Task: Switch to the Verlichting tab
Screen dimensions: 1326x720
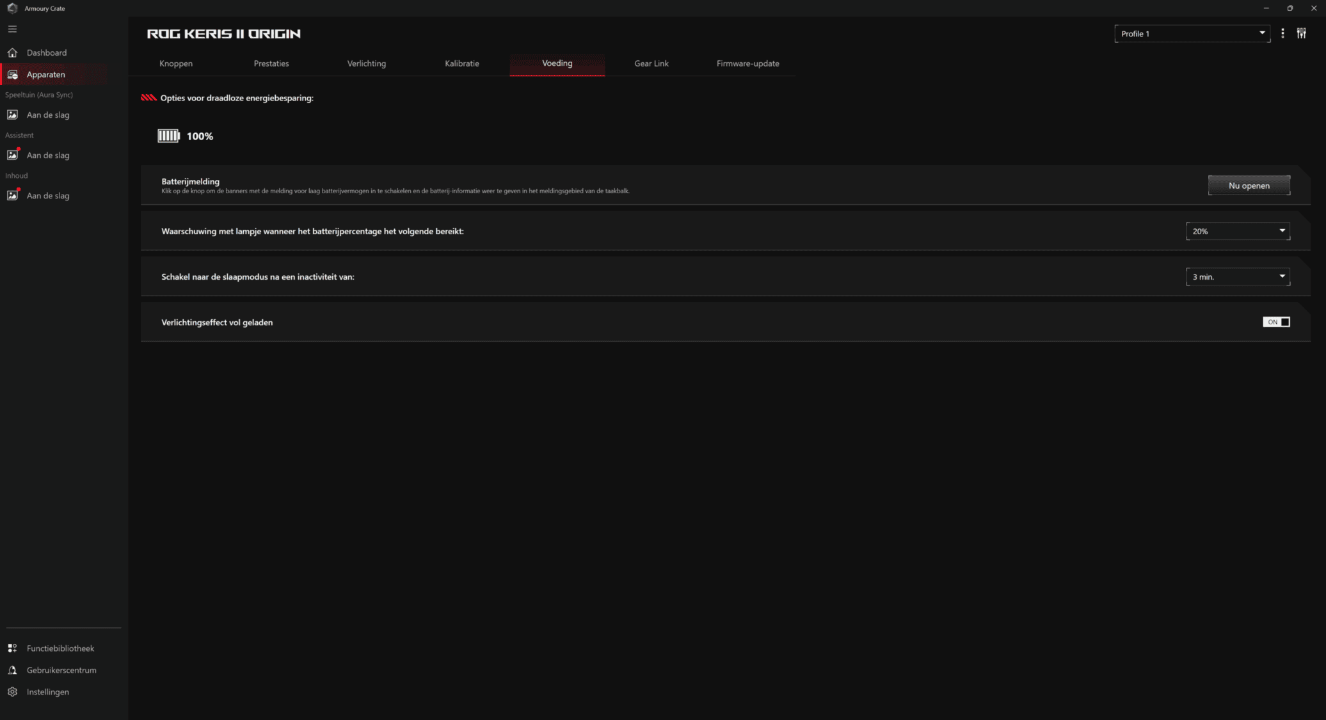Action: point(367,63)
